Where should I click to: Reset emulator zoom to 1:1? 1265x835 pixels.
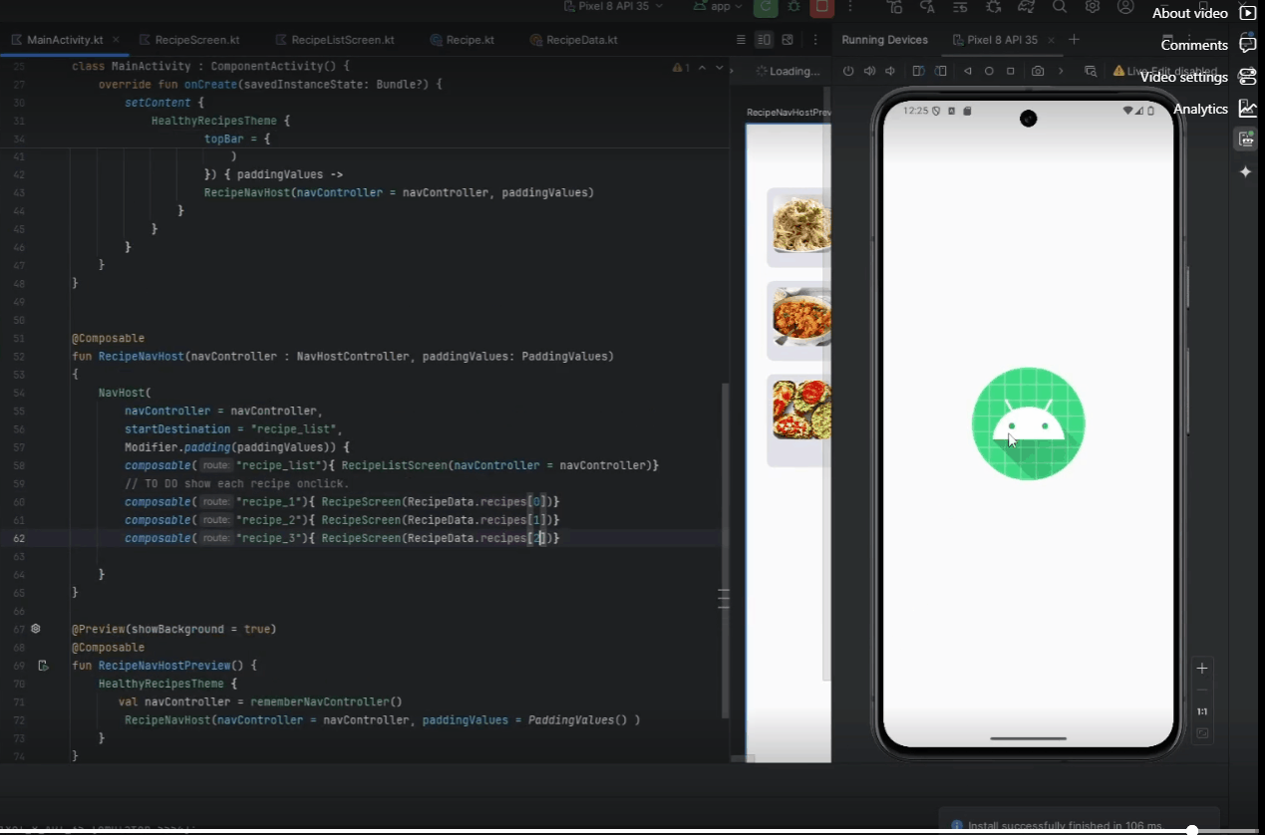(x=1202, y=711)
